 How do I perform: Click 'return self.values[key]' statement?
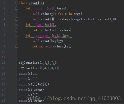click(x=52, y=46)
